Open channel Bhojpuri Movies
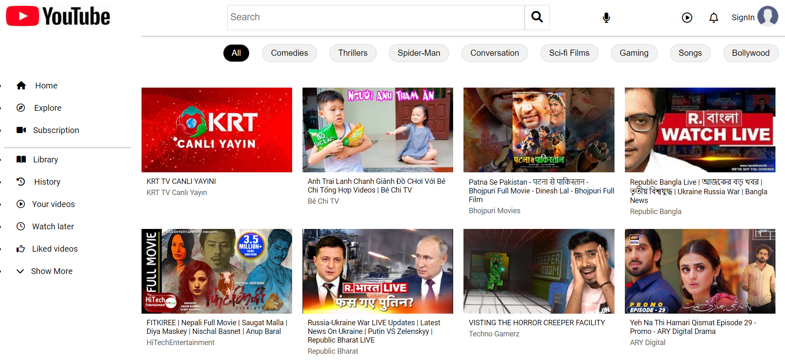Image resolution: width=785 pixels, height=362 pixels. tap(495, 211)
